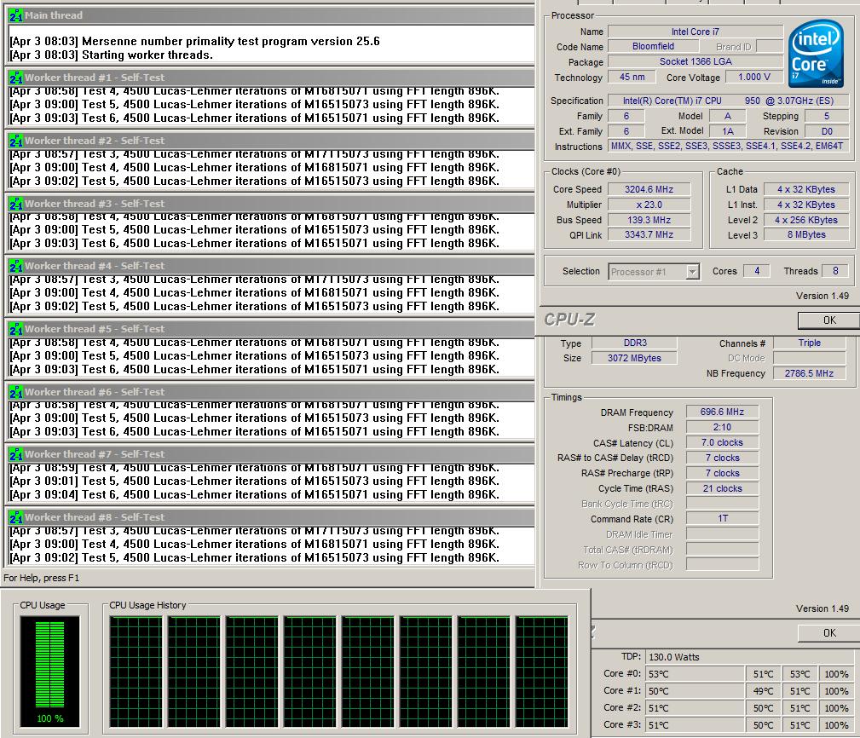Viewport: 860px width, 738px height.
Task: Click the 21 clocks Cycle Time value
Action: click(722, 488)
